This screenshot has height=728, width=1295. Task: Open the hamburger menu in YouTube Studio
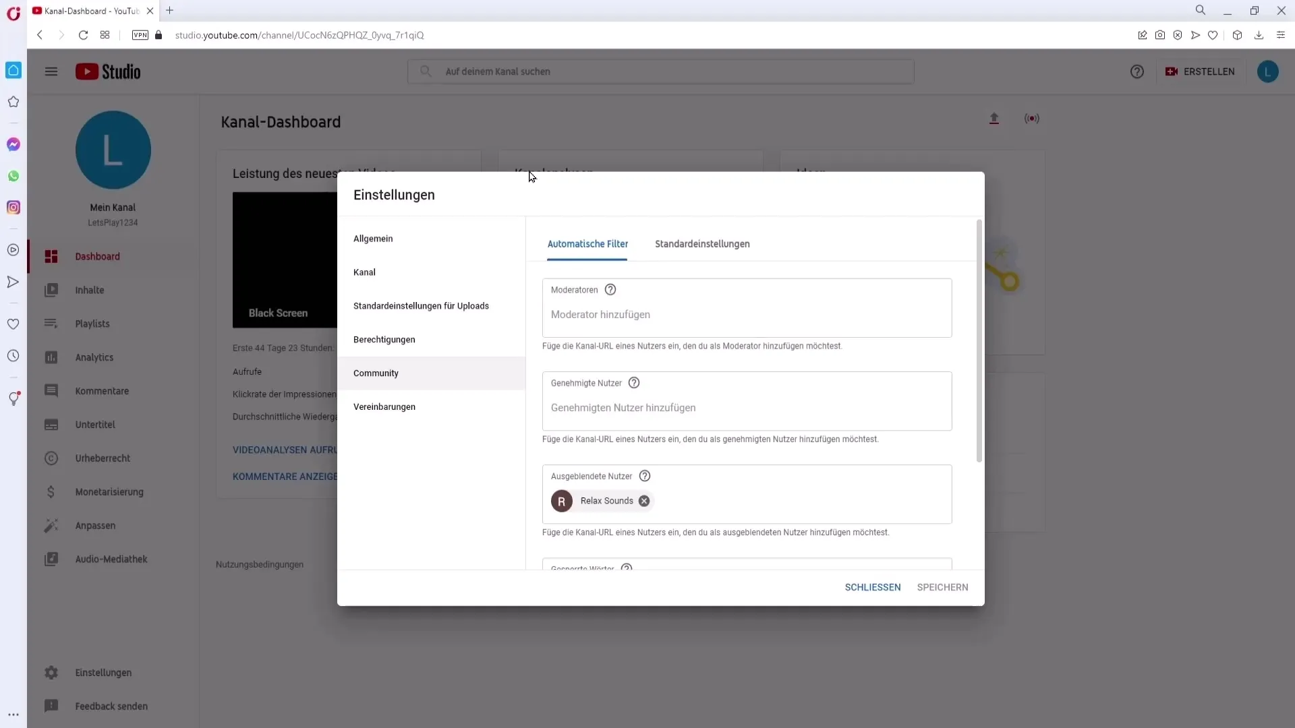[x=51, y=71]
